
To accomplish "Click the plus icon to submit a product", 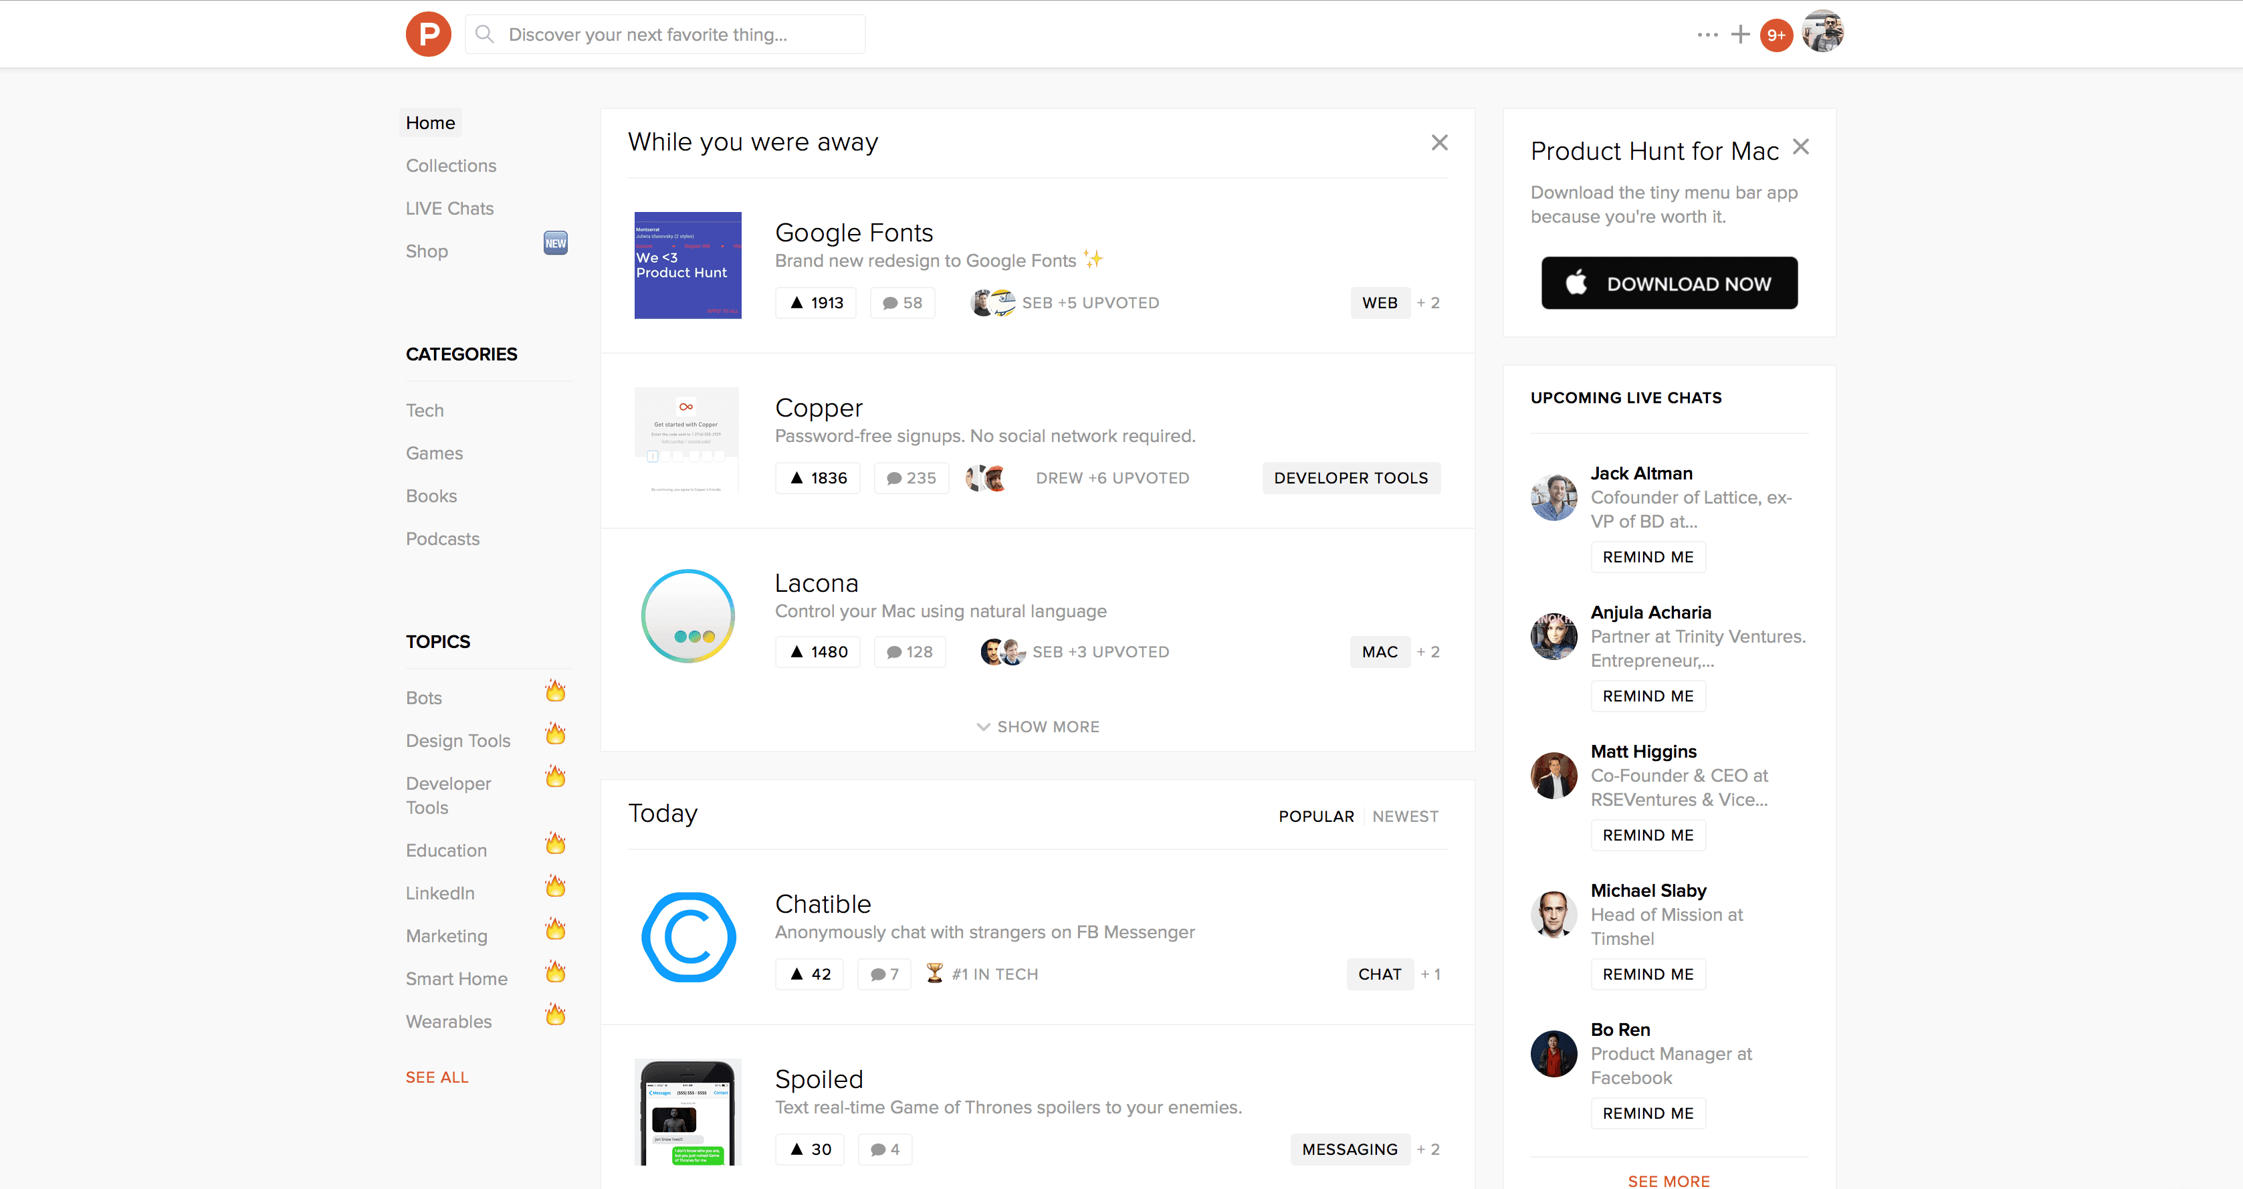I will pos(1741,34).
